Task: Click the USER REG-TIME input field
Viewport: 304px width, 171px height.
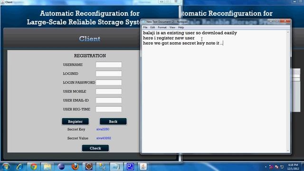Action: [109, 109]
